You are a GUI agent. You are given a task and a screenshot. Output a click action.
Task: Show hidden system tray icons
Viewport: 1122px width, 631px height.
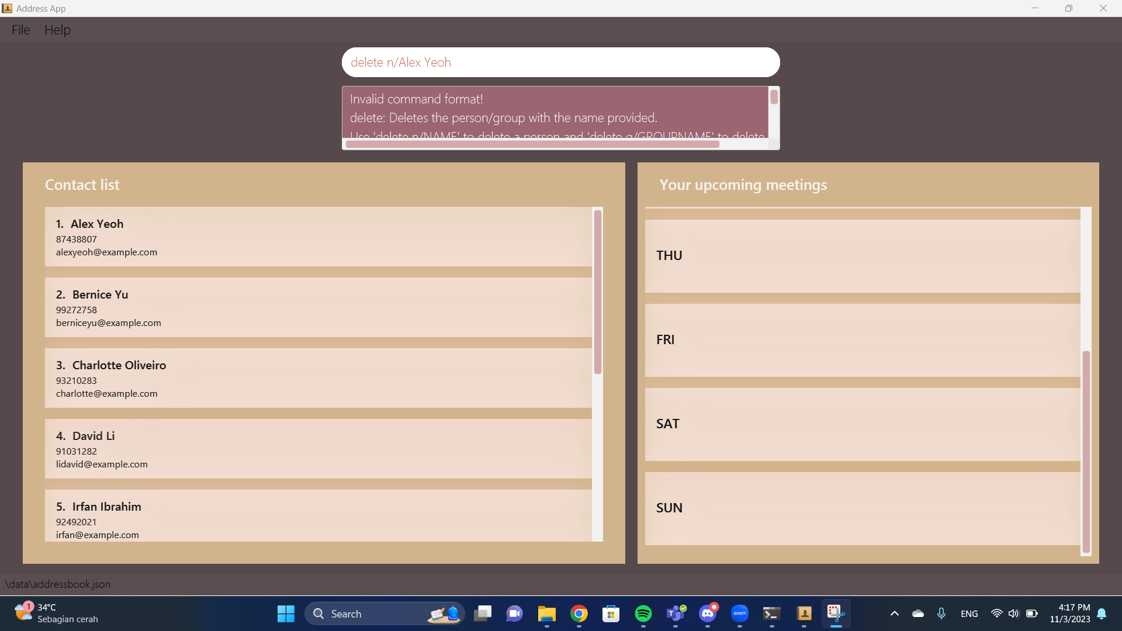[894, 613]
